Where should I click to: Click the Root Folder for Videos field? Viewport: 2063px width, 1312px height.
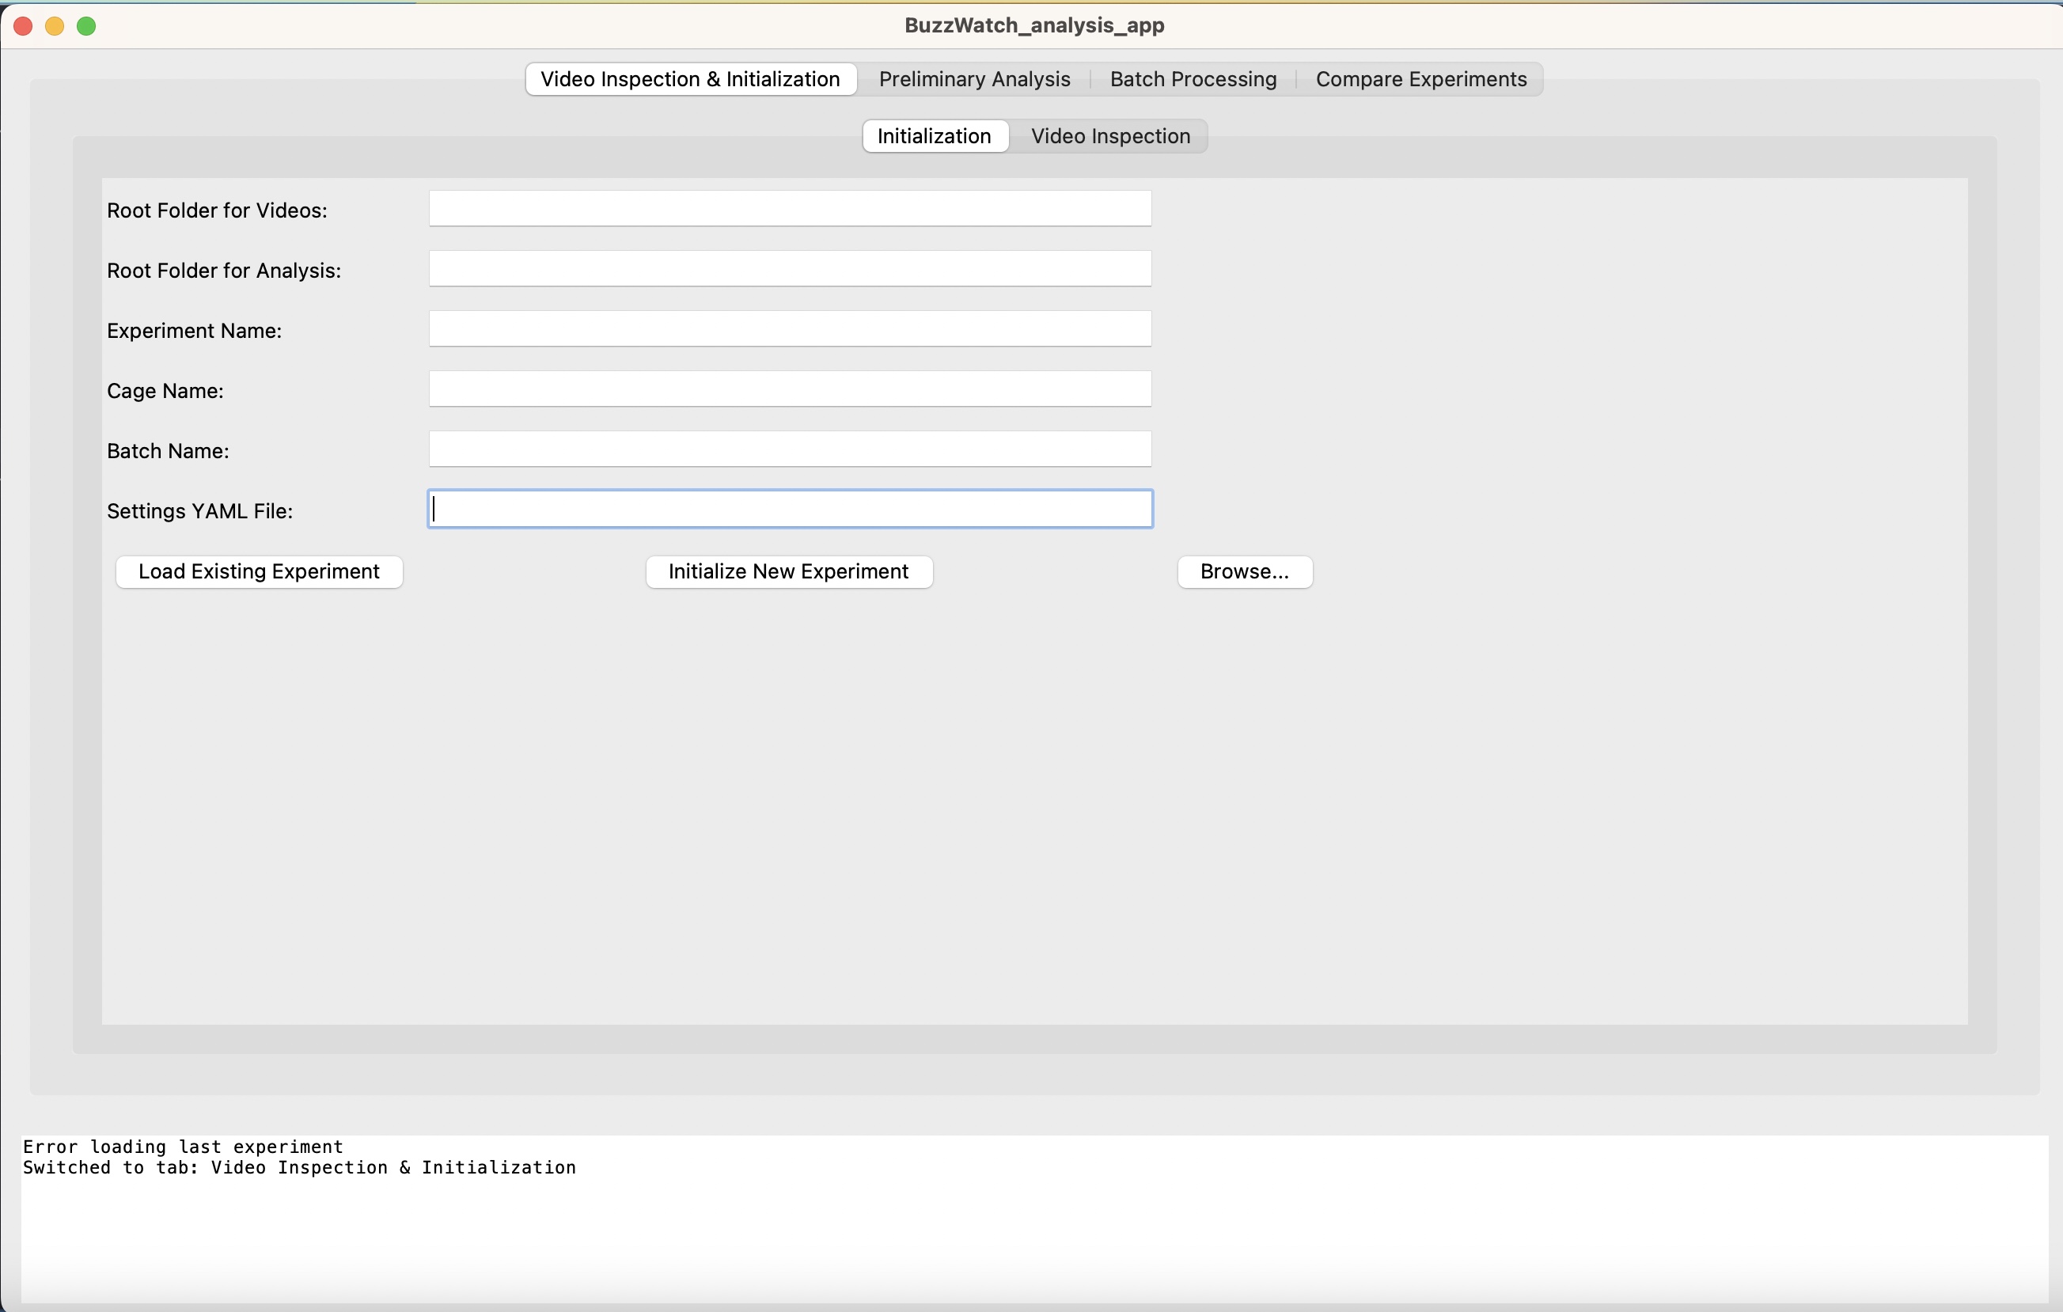[x=790, y=209]
